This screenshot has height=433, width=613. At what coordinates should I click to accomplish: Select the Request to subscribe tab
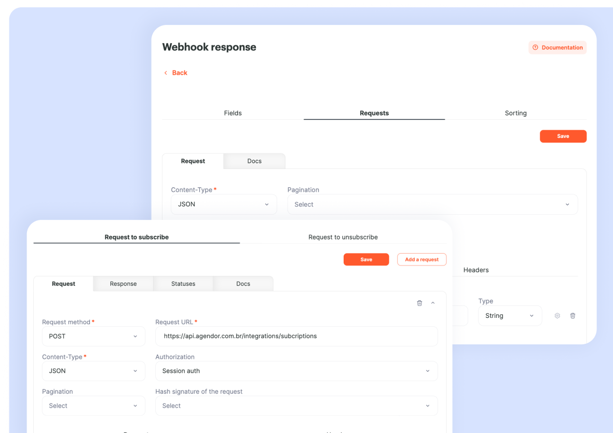pyautogui.click(x=137, y=237)
